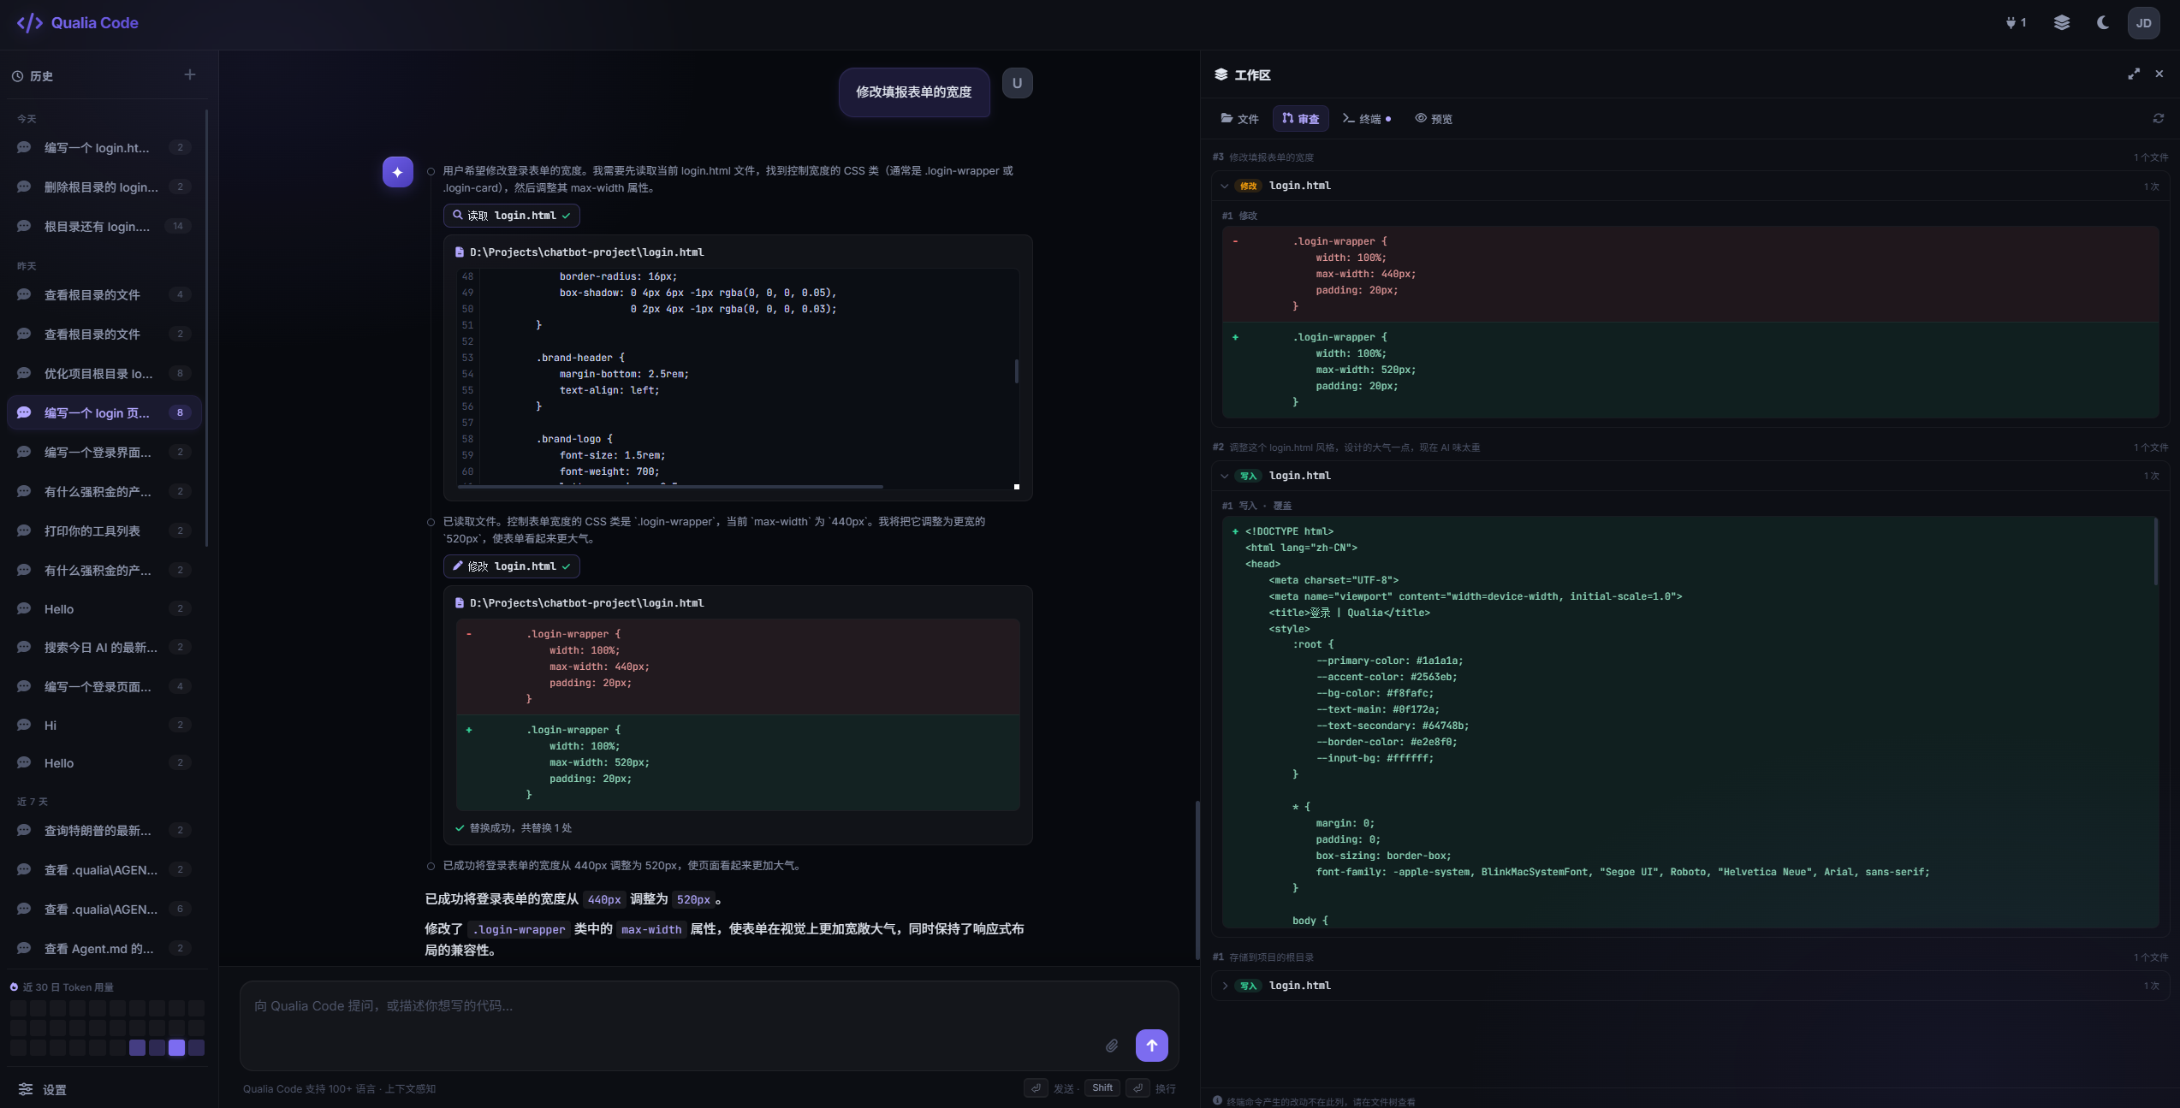The height and width of the screenshot is (1108, 2180).
Task: Start new chat with plus icon beside 历史
Action: [190, 75]
